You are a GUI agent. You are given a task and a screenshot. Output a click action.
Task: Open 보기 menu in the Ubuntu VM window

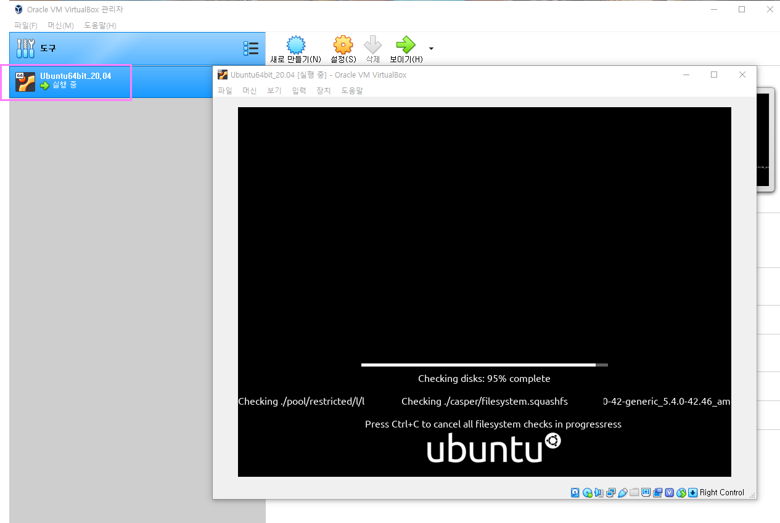pos(274,91)
